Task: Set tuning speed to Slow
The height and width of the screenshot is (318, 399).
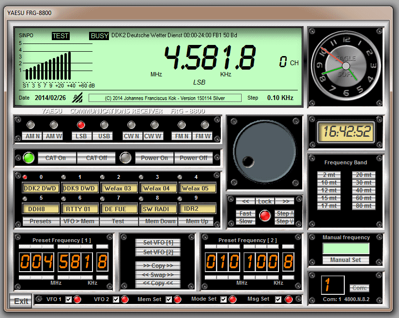Action: coord(246,221)
